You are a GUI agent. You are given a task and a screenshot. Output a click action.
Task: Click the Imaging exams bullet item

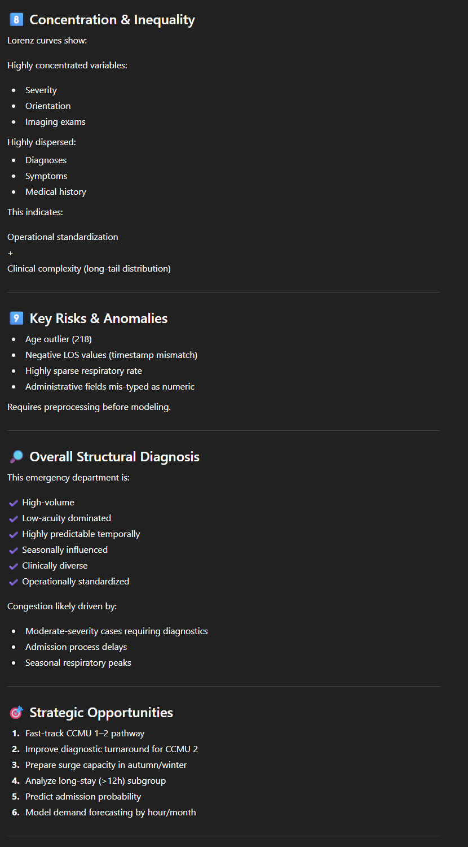[55, 122]
